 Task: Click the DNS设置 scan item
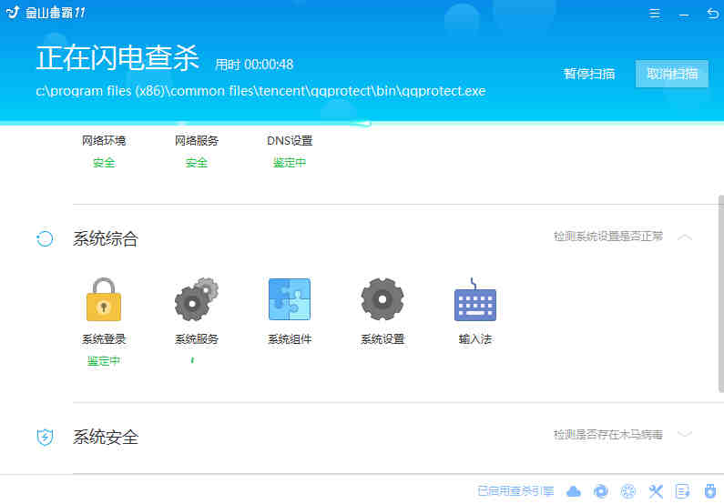[x=290, y=151]
